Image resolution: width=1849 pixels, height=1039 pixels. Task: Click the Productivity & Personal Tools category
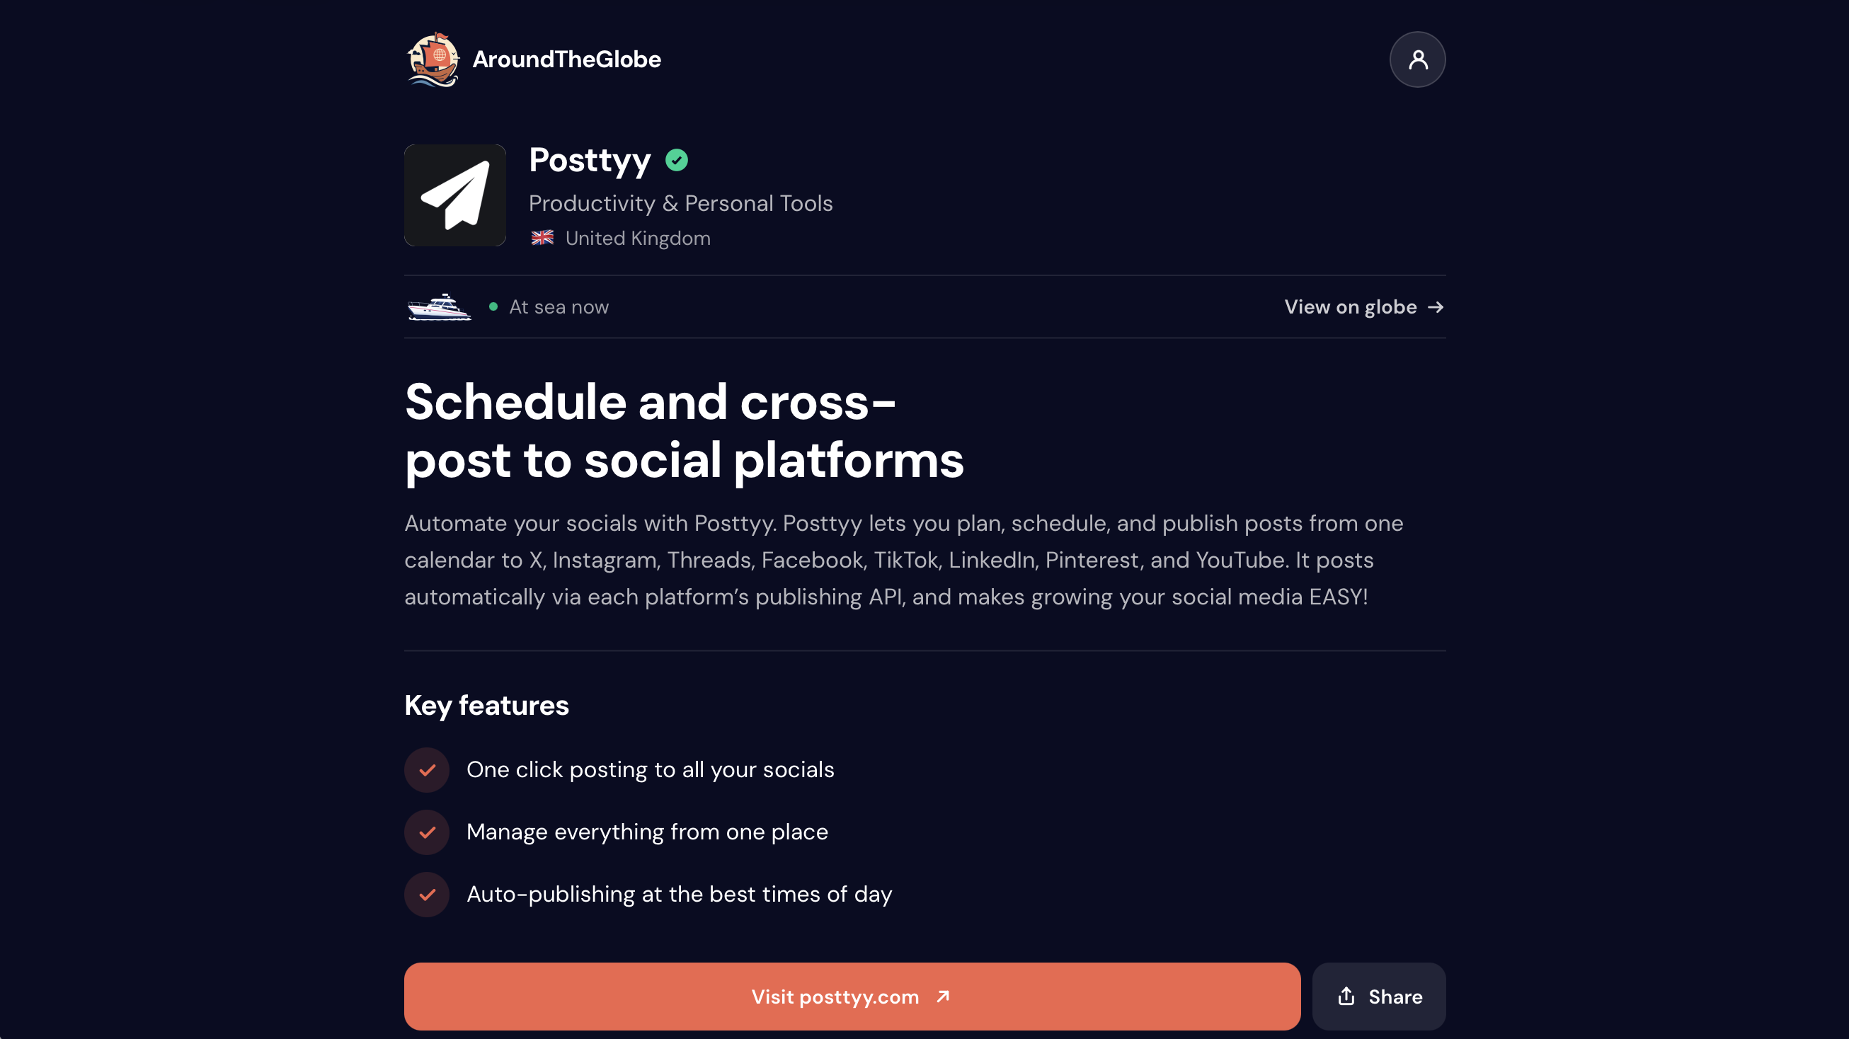(x=680, y=203)
